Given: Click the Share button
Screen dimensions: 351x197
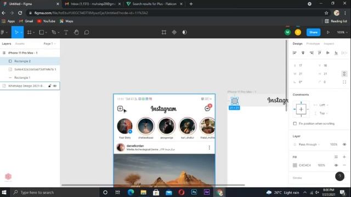Looking at the screenshot, I should [x=313, y=32].
